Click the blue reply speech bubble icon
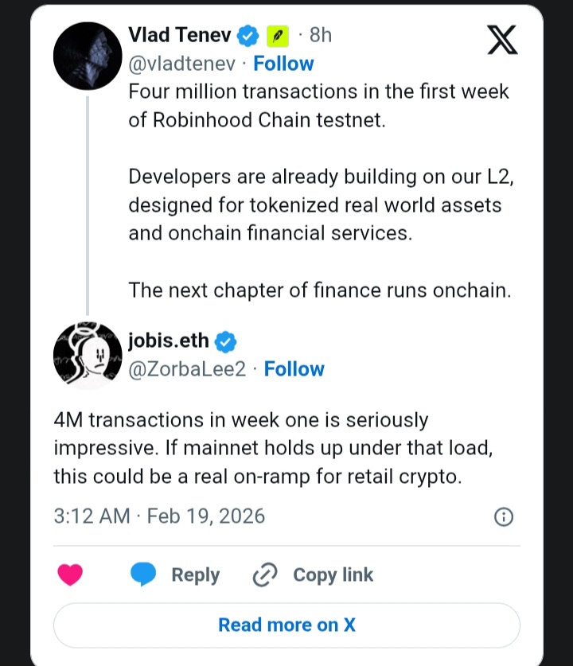Image resolution: width=573 pixels, height=666 pixels. 143,574
